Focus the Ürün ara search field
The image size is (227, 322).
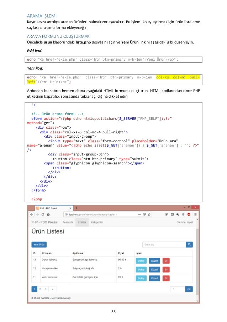(164, 244)
